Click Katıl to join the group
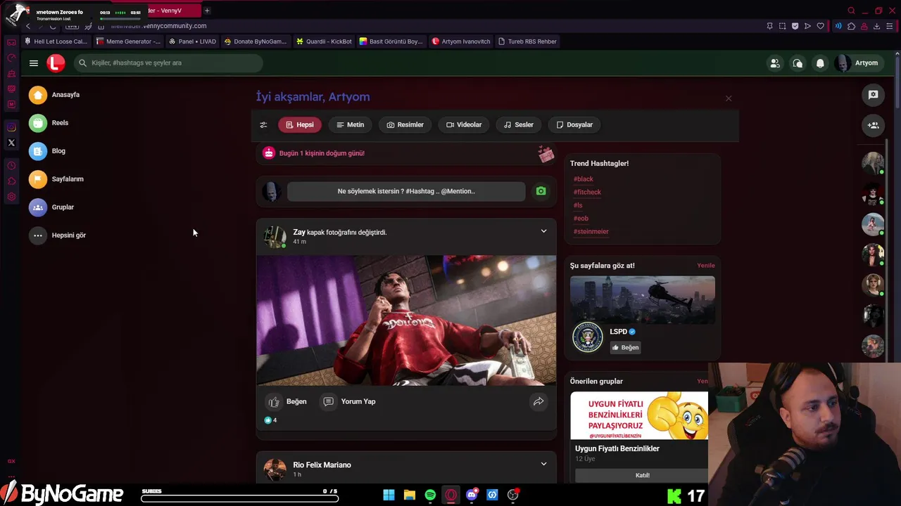This screenshot has width=901, height=506. (x=642, y=475)
